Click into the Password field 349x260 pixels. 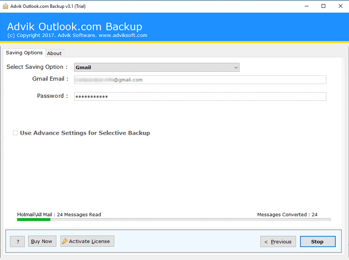click(x=200, y=96)
